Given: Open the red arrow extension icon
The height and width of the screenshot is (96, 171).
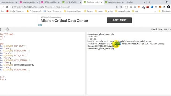Looking at the screenshot, I should [147, 7].
